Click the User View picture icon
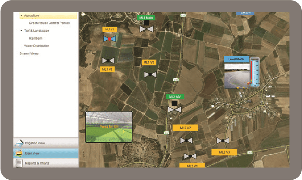 19,153
